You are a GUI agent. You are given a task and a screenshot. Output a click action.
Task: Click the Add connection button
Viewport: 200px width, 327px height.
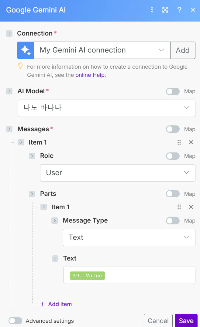(183, 50)
